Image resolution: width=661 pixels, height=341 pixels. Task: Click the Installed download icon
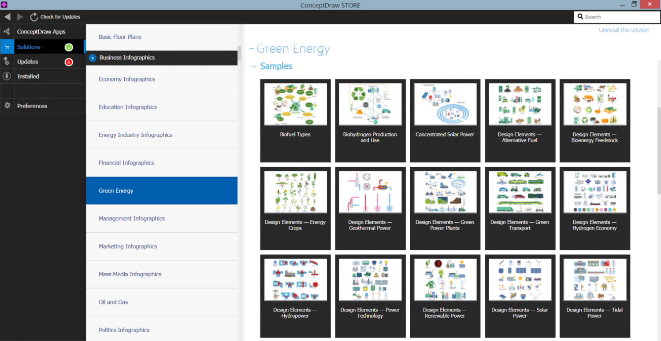tap(7, 76)
